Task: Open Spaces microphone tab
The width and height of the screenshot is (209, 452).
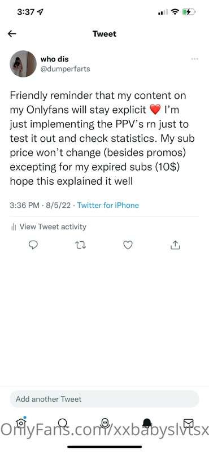Action: (x=104, y=423)
